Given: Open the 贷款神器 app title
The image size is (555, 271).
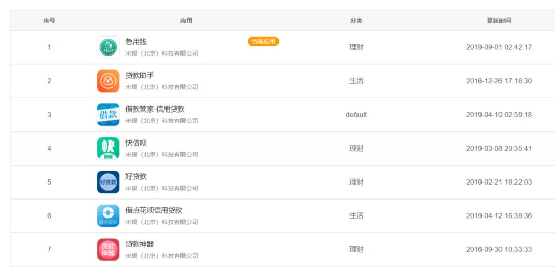Looking at the screenshot, I should pyautogui.click(x=140, y=244).
